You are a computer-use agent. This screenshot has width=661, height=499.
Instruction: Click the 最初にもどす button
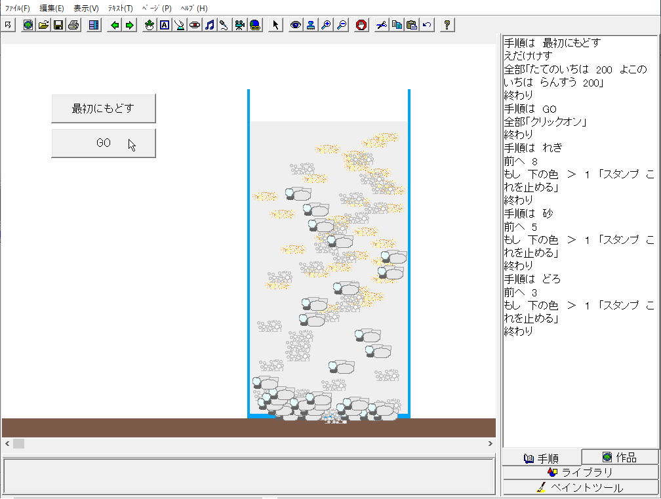pyautogui.click(x=103, y=108)
